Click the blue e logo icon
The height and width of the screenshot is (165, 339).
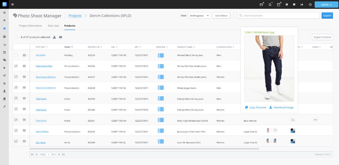tap(4, 4)
